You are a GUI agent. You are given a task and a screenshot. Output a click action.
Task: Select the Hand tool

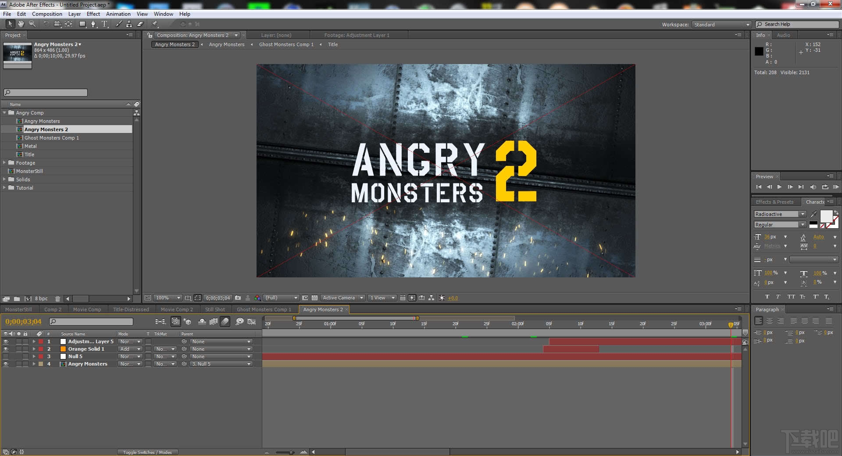(21, 24)
